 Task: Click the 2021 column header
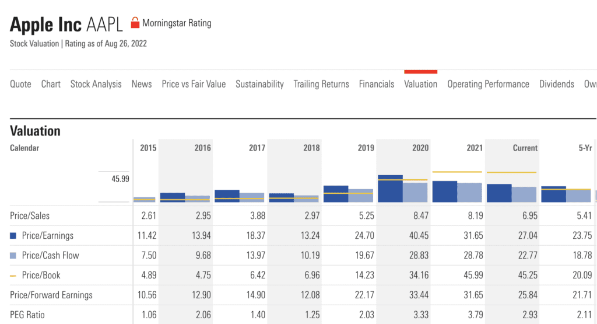coord(475,148)
